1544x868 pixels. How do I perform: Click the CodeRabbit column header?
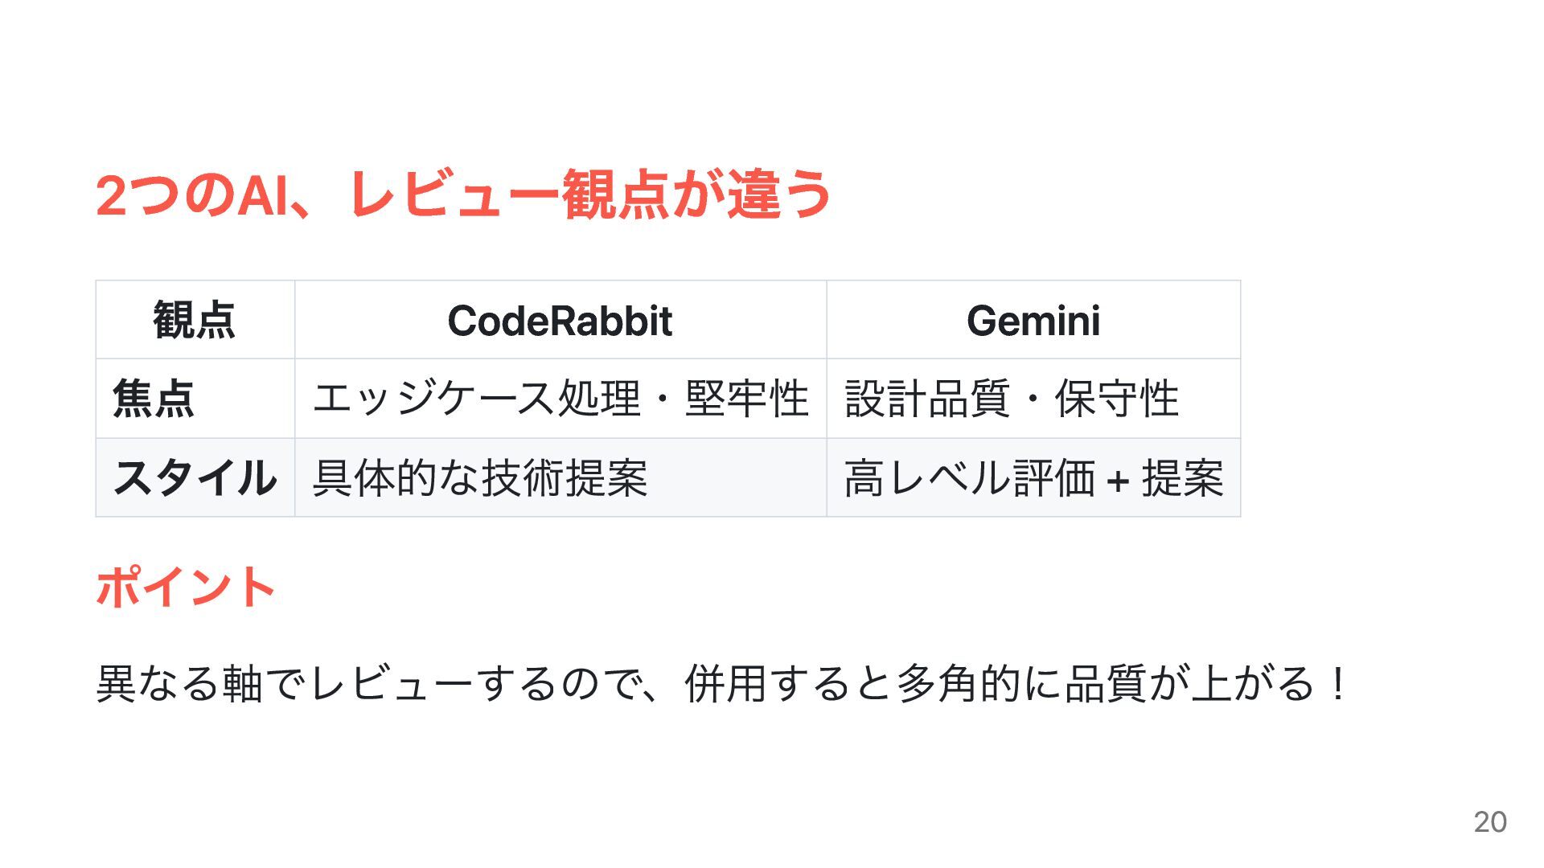pyautogui.click(x=560, y=320)
